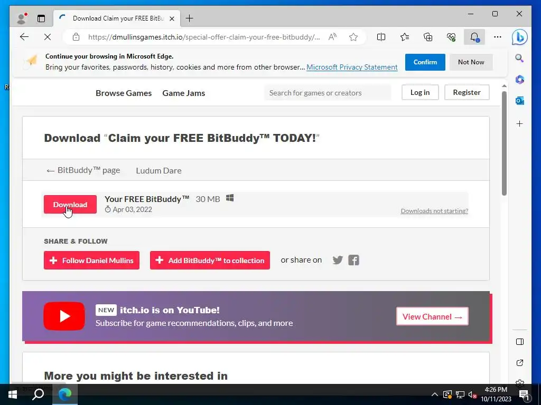Screen dimensions: 541x405
Task: Click the Log in button
Action: (x=420, y=92)
